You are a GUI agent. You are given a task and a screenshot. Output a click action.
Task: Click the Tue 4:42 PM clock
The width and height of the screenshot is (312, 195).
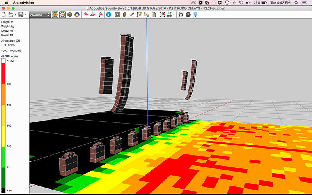(x=280, y=3)
